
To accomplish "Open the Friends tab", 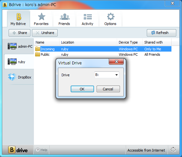I will [x=64, y=19].
